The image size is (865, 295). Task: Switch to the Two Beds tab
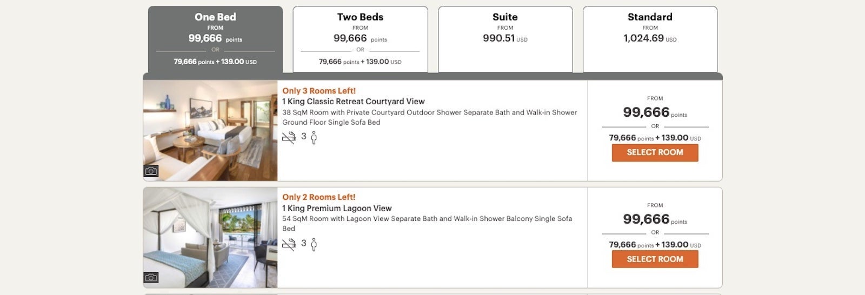[x=360, y=39]
